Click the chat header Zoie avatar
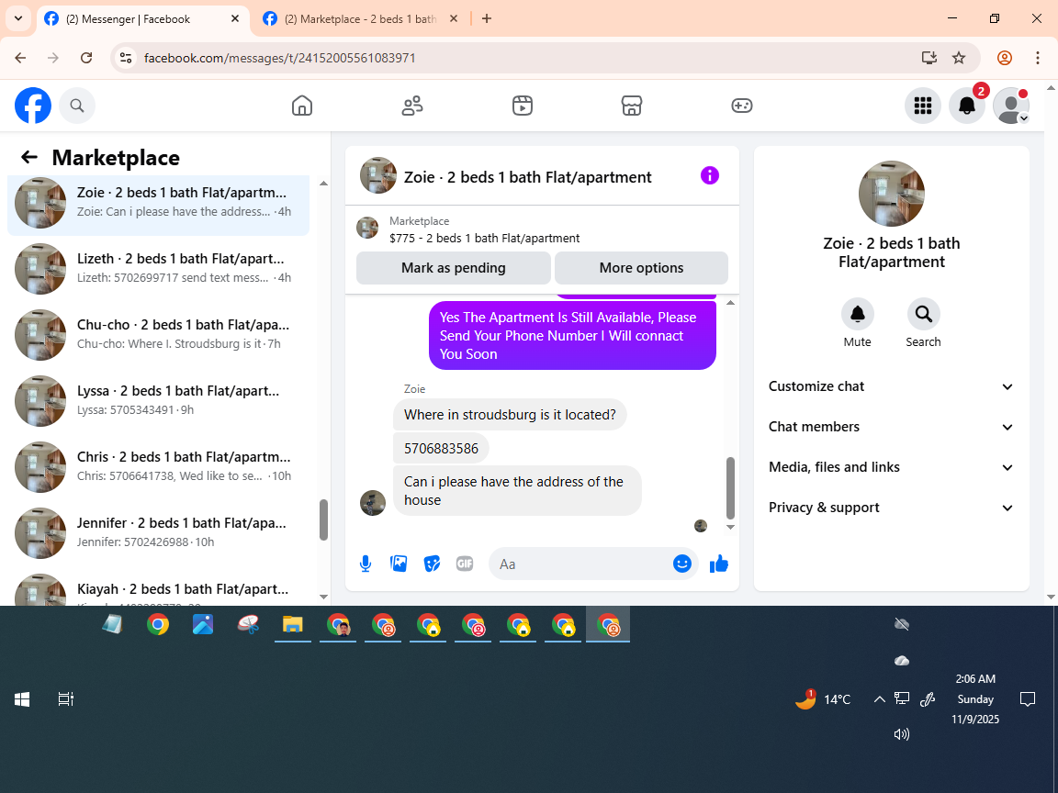Screen dimensions: 1058x793 pos(377,175)
